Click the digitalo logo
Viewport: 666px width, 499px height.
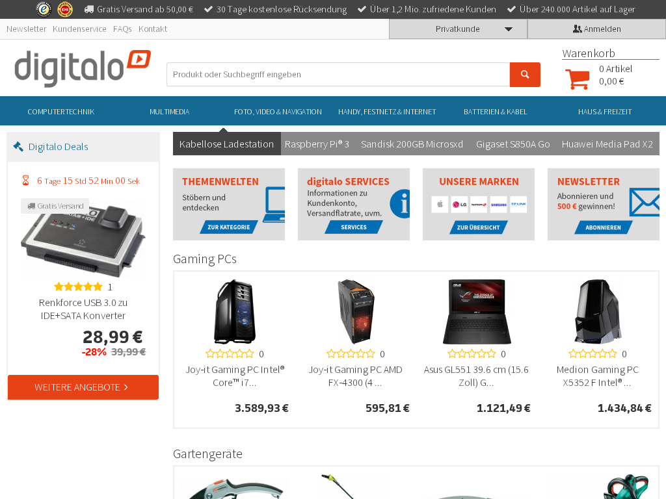83,69
